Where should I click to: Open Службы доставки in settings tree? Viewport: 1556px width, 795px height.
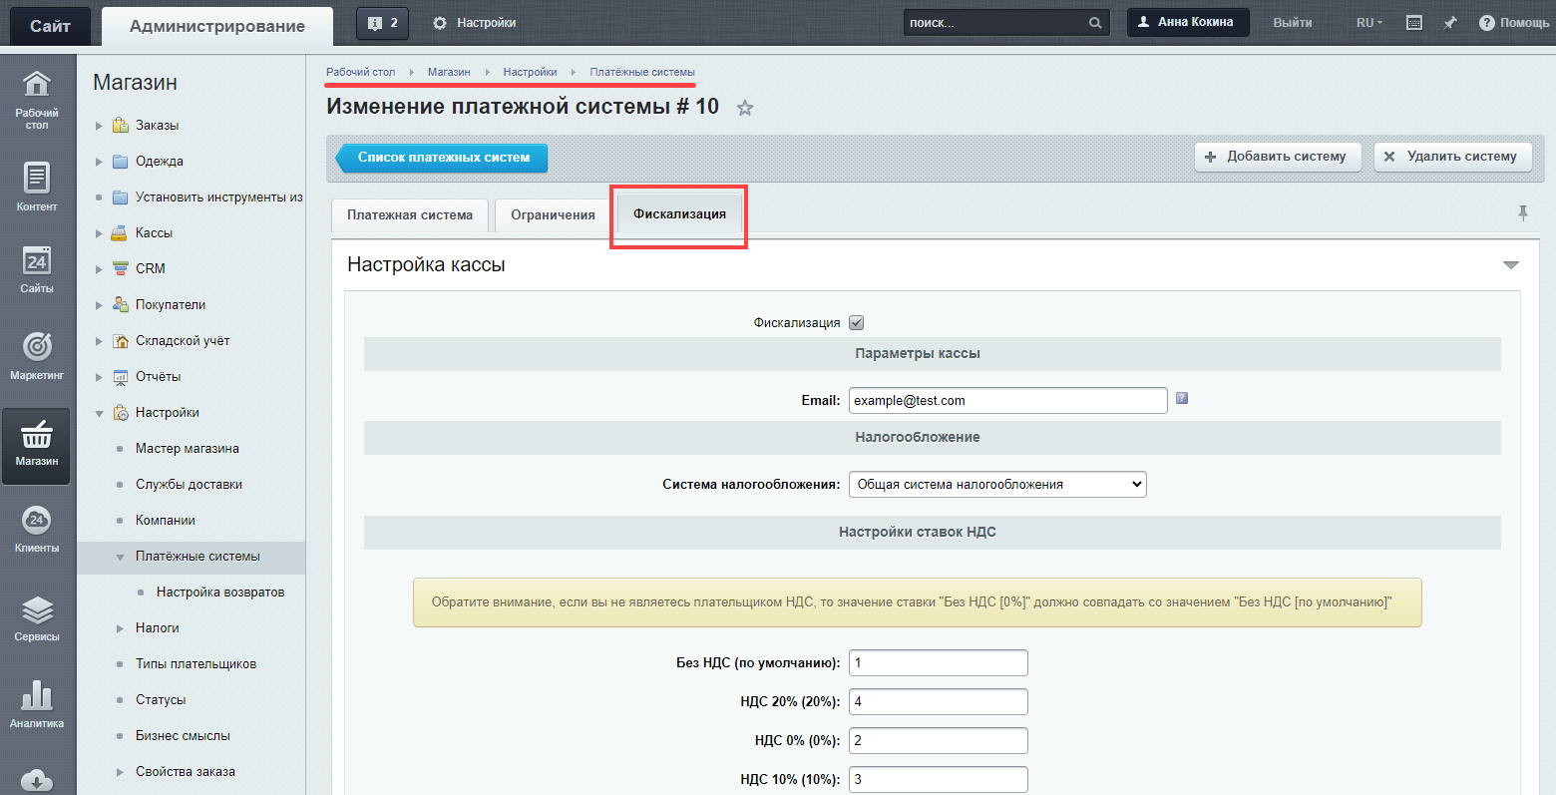[x=189, y=485]
